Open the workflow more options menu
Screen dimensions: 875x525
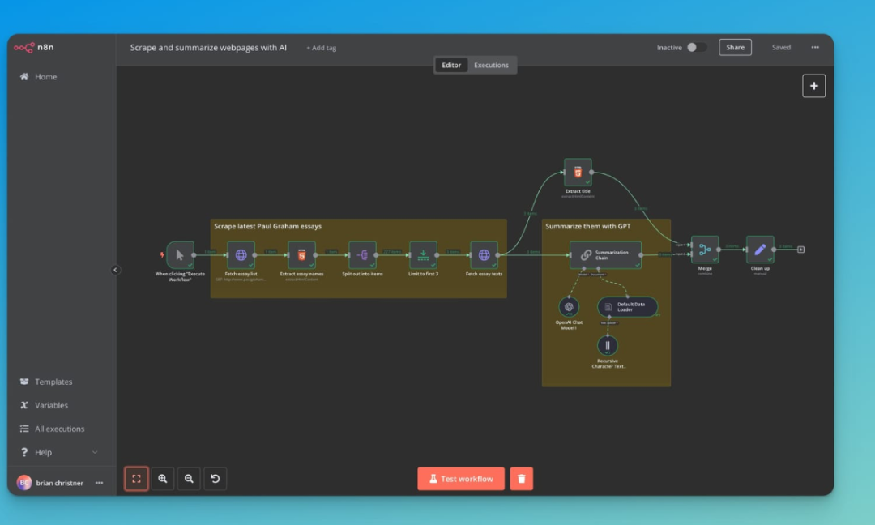(815, 48)
